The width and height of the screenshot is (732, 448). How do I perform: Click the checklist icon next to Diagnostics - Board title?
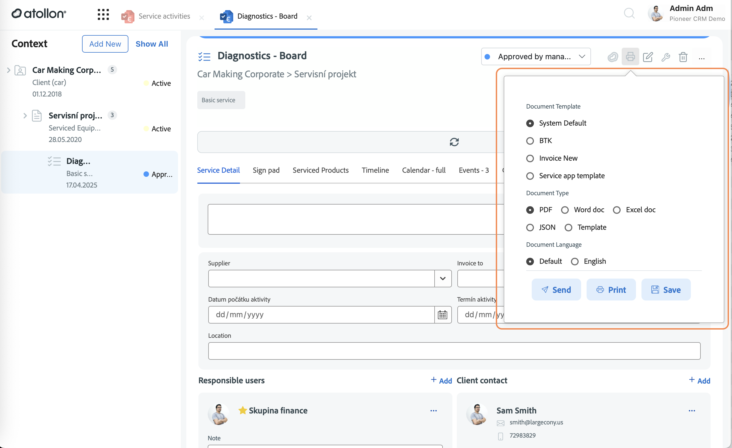[x=204, y=56]
